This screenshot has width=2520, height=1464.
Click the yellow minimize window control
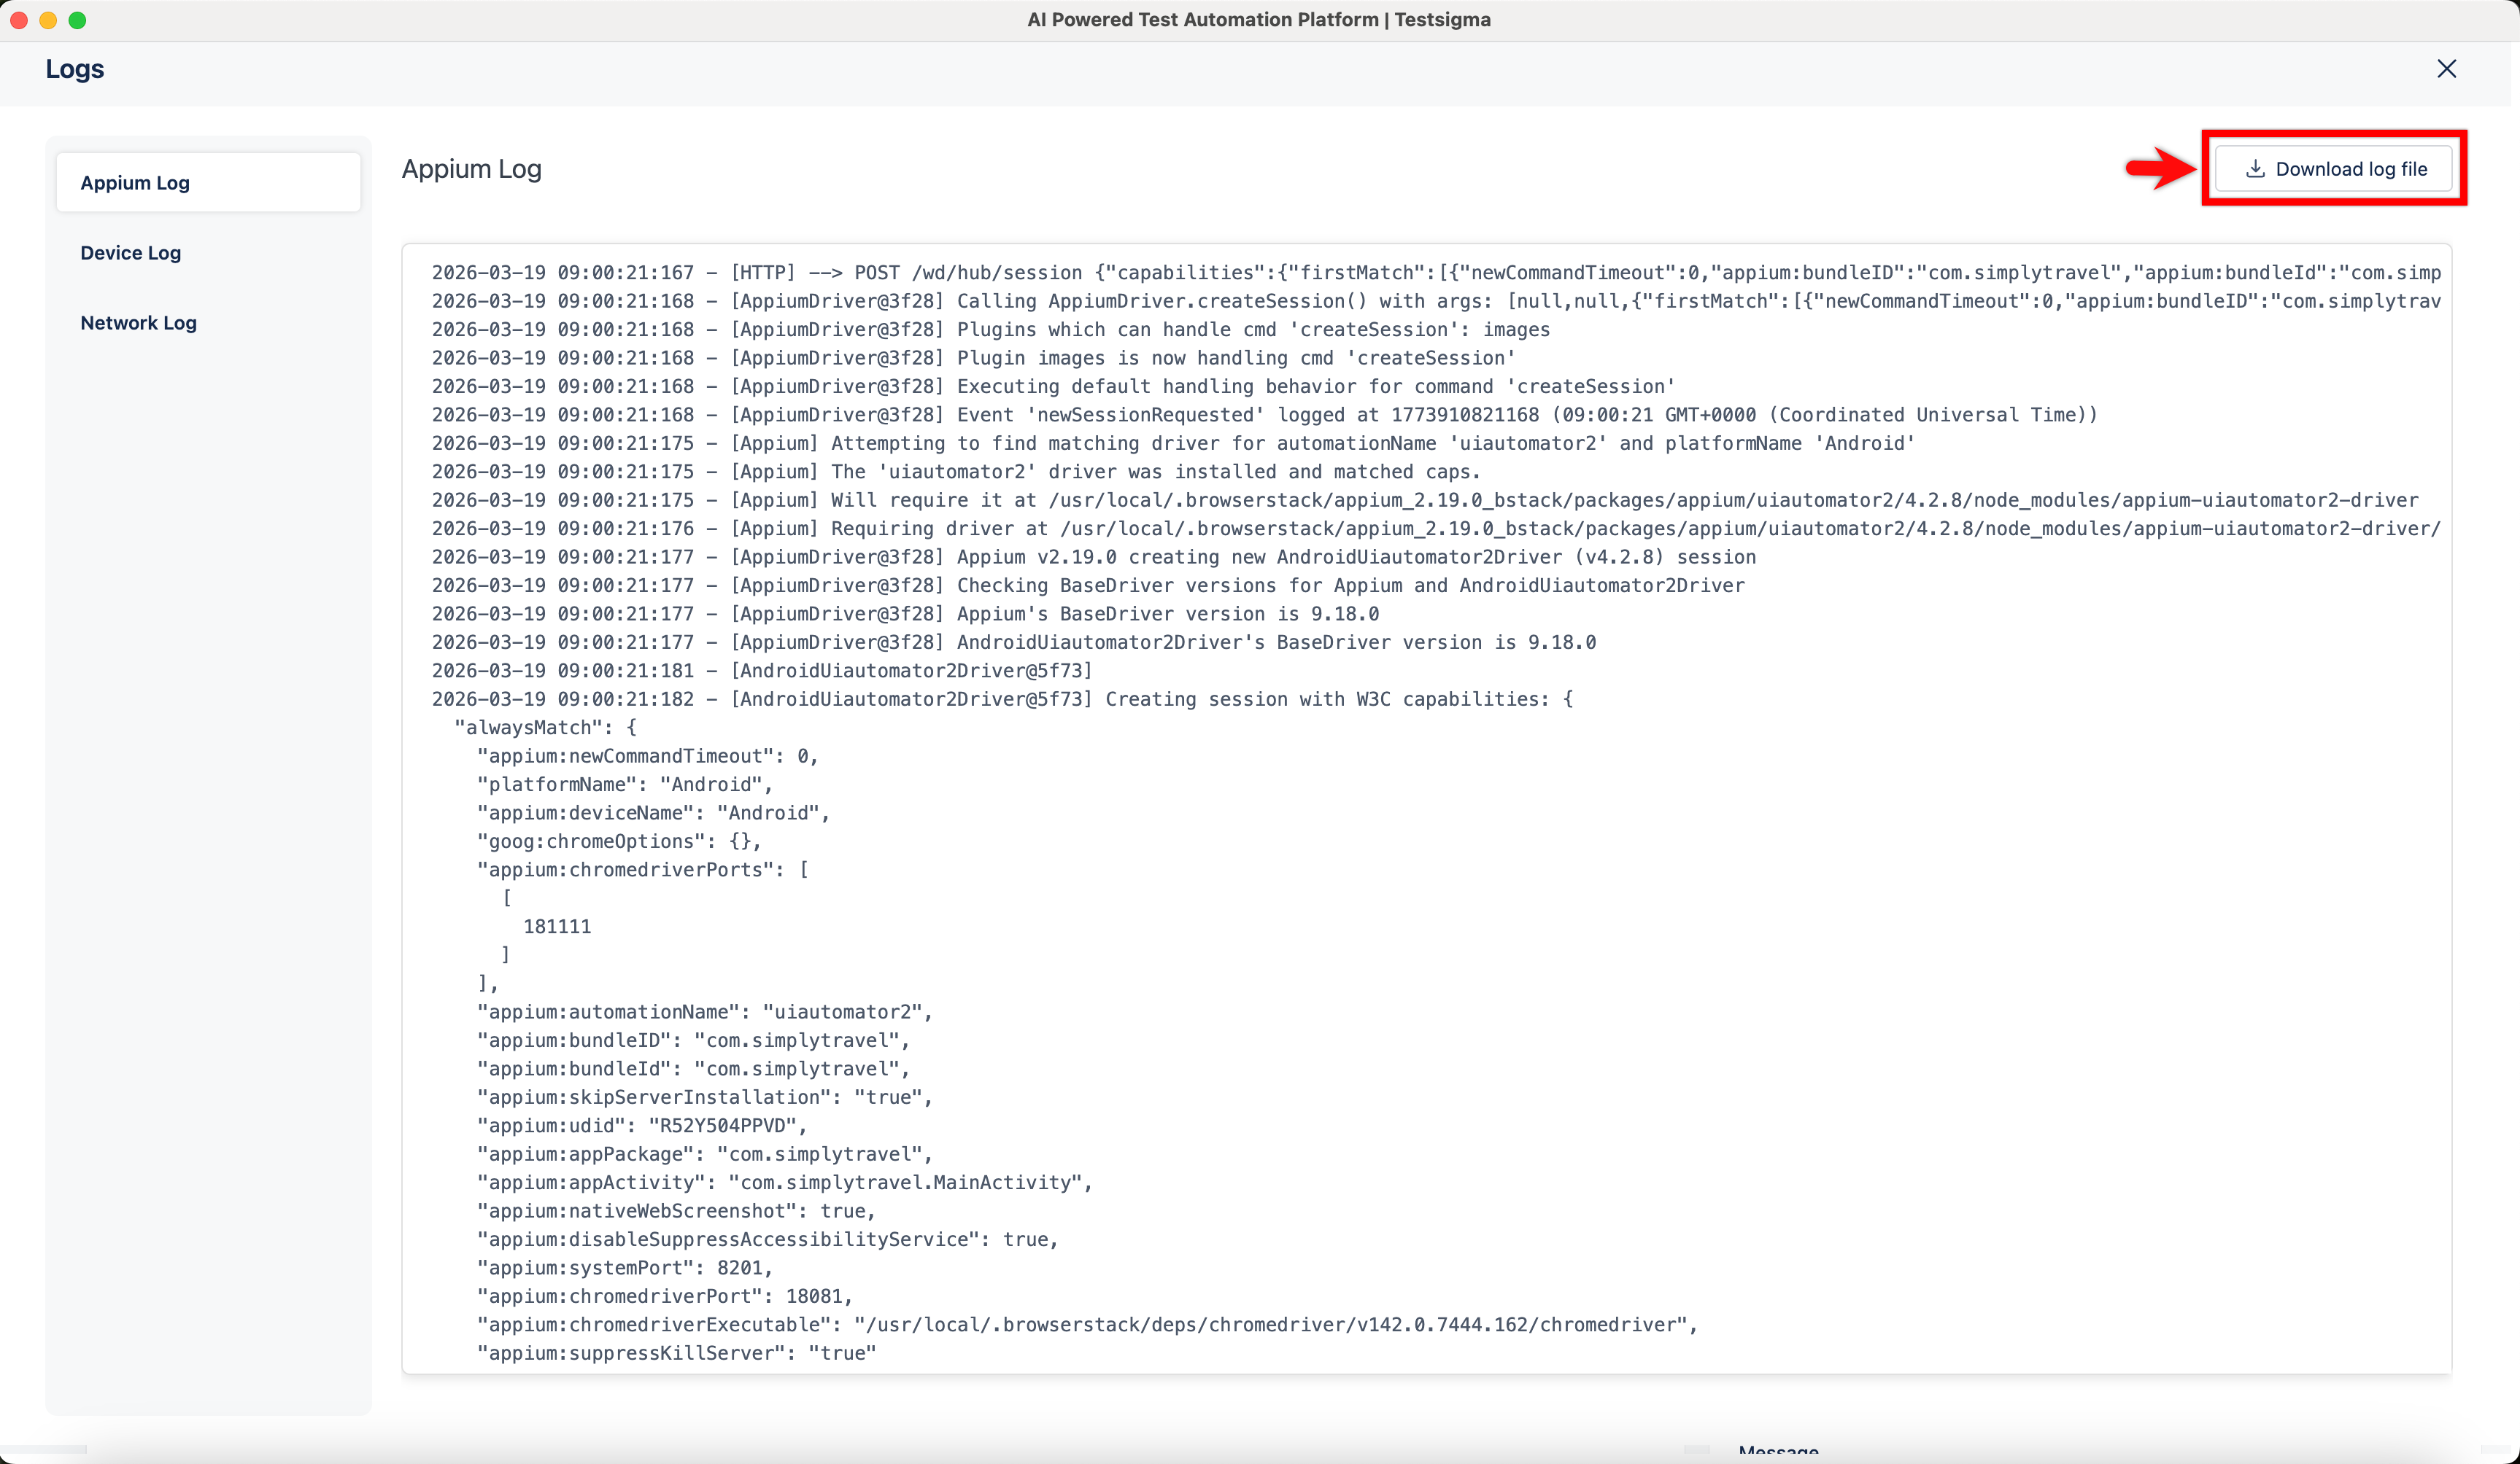[48, 20]
